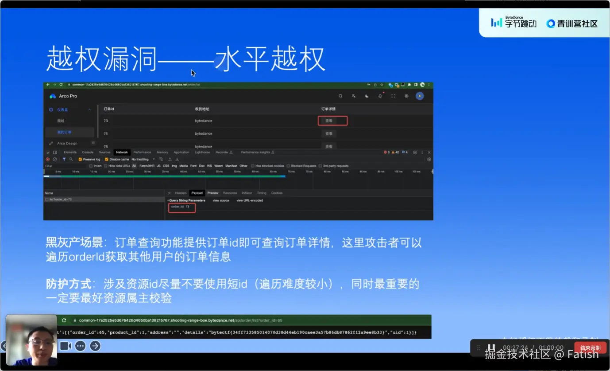The width and height of the screenshot is (610, 371).
Task: Click the language switch icon
Action: coord(353,96)
